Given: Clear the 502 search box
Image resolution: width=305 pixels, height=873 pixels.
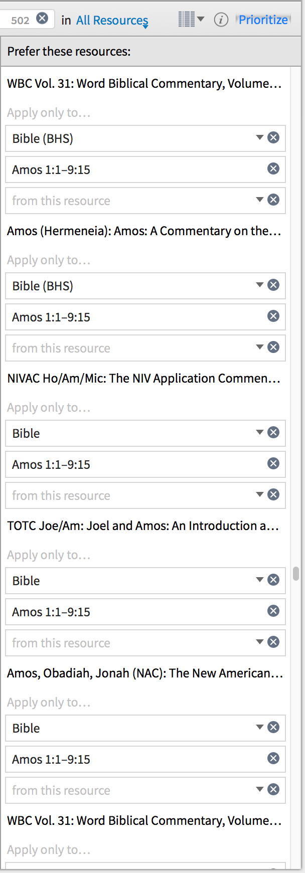Looking at the screenshot, I should pos(43,19).
